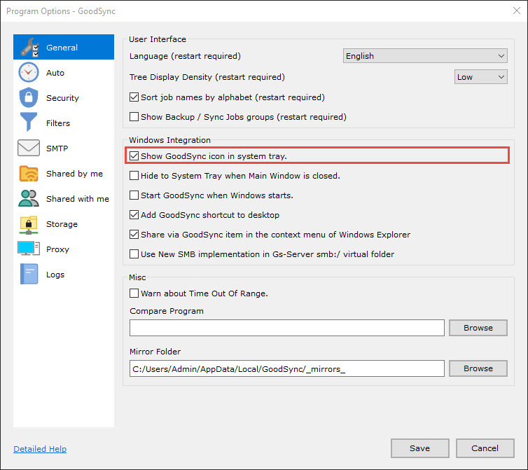Select the Security padlock icon

pos(29,98)
